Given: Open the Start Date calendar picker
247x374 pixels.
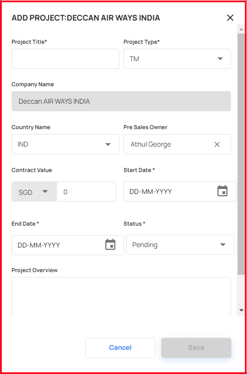Looking at the screenshot, I should [x=222, y=191].
